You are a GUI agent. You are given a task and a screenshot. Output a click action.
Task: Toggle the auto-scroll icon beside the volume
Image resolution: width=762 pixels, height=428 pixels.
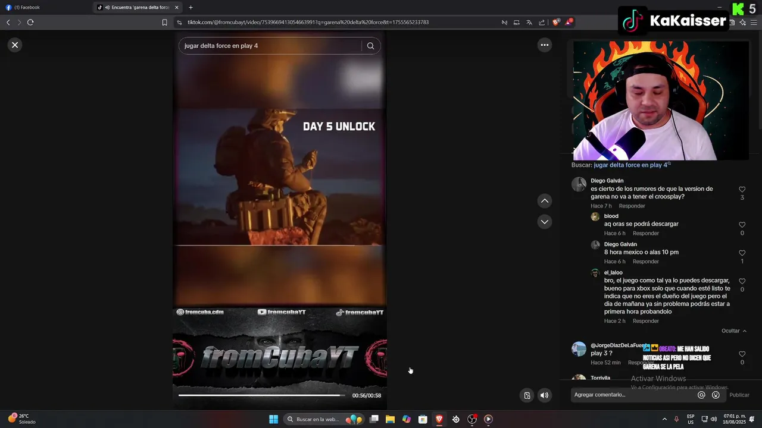click(x=527, y=395)
